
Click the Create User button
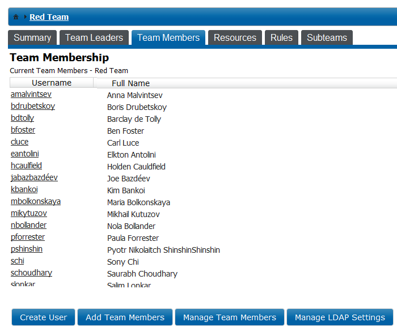click(43, 317)
